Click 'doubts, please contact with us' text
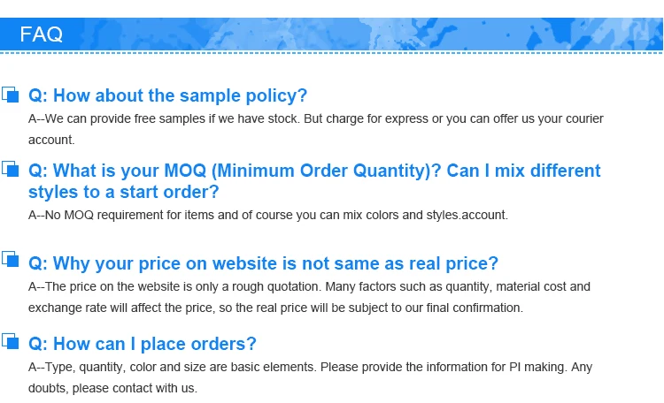664x403 pixels. [112, 388]
